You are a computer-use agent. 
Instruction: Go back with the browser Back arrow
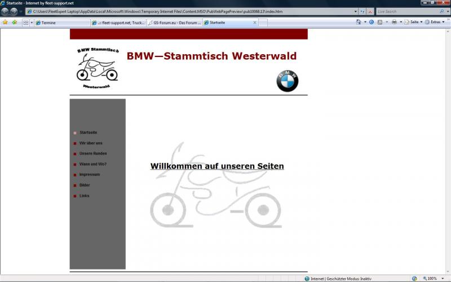[5, 11]
